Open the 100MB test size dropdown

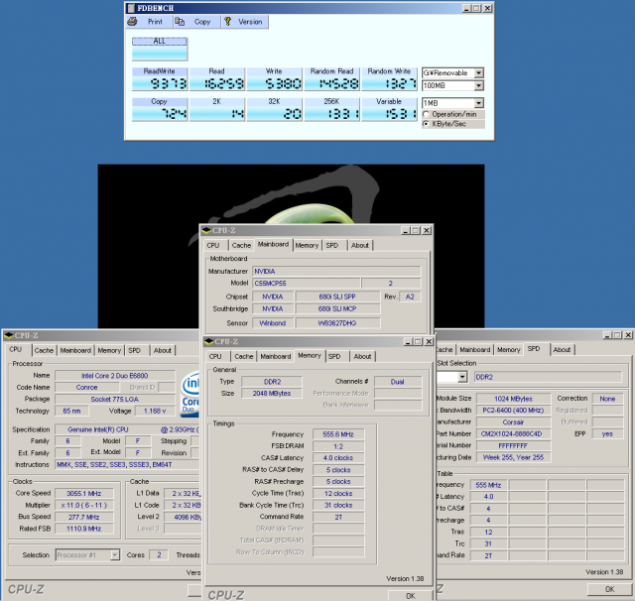click(x=478, y=85)
